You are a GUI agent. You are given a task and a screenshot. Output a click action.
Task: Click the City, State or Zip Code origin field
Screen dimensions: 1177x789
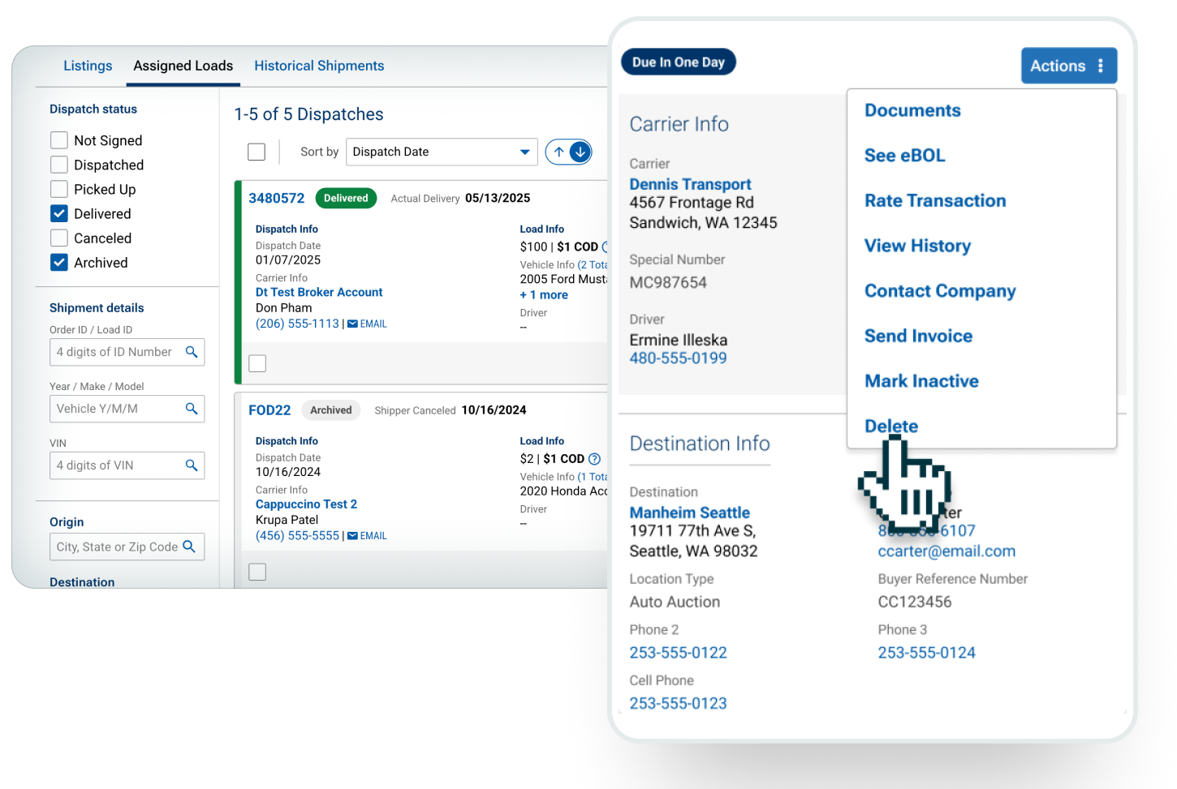[117, 547]
